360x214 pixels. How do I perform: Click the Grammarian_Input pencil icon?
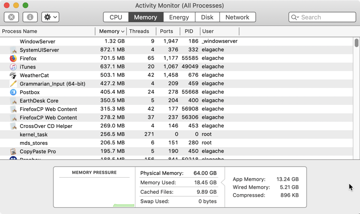point(13,84)
